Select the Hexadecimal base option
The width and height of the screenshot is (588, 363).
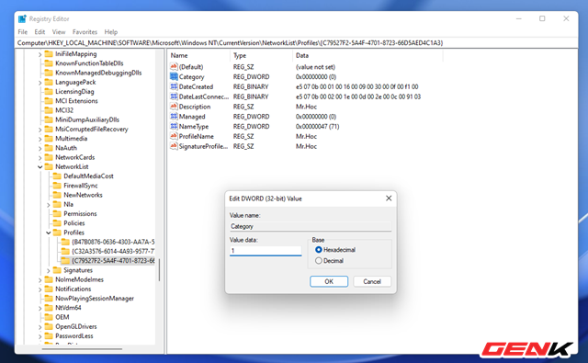click(x=319, y=250)
